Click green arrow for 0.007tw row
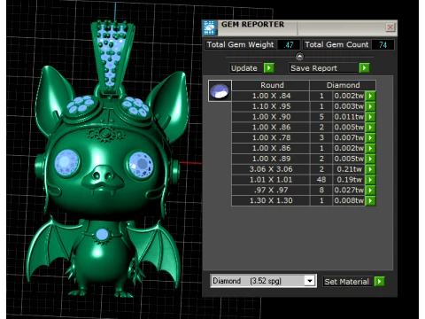This screenshot has height=319, width=425. coord(370,137)
